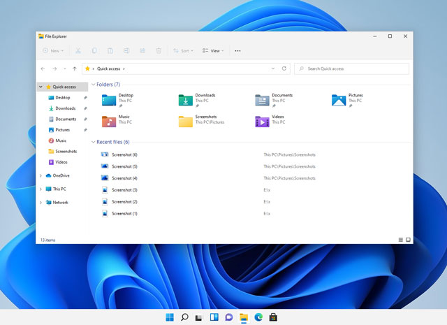Open the Music folder tile in Folders
447x325 pixels.
[x=117, y=121]
